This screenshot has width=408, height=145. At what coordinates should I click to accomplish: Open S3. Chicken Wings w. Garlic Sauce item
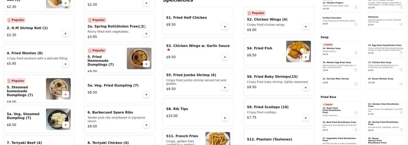(x=198, y=46)
